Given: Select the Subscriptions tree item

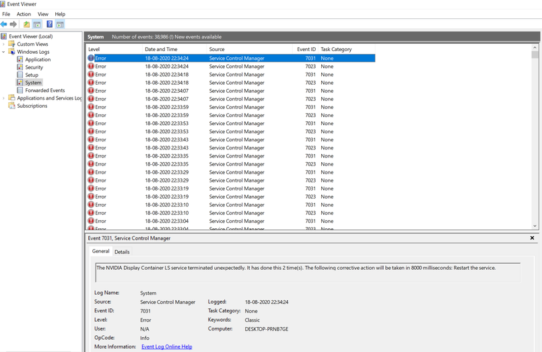Looking at the screenshot, I should click(32, 106).
